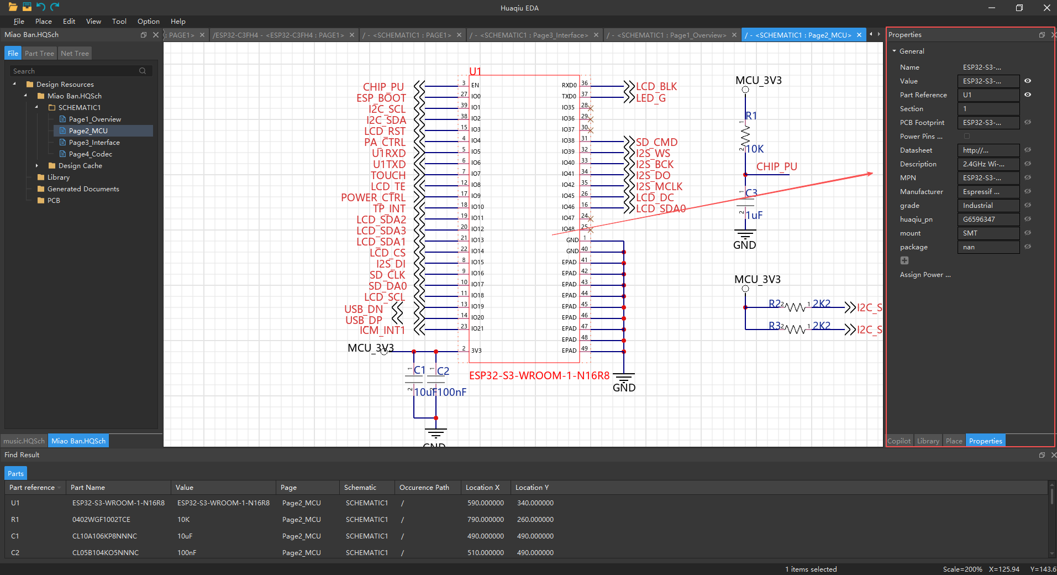Edit the Part Reference field U1
The width and height of the screenshot is (1057, 575).
pyautogui.click(x=988, y=95)
